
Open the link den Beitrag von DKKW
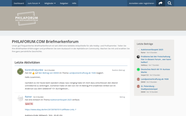49,73
